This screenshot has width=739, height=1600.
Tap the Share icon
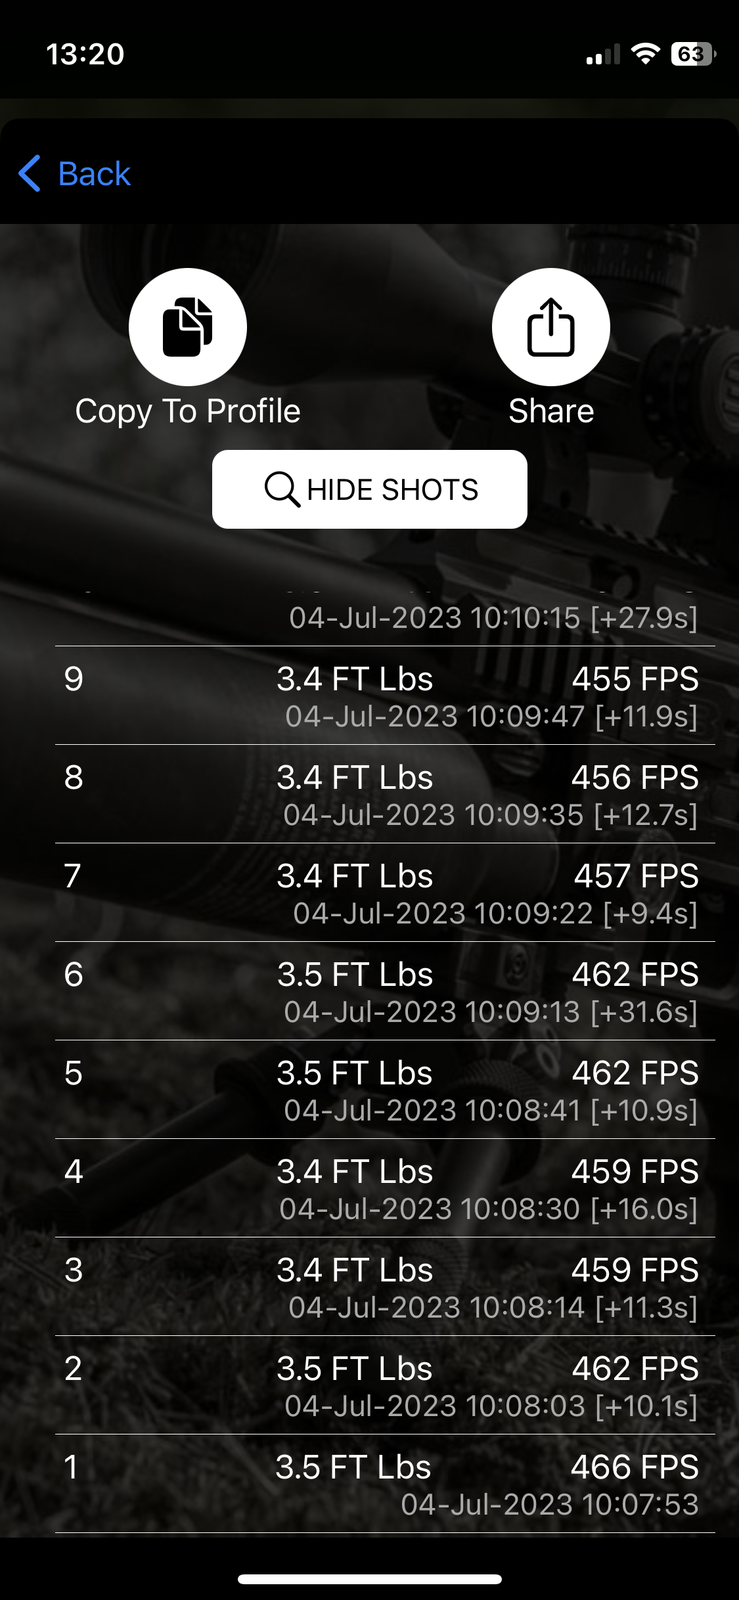[551, 326]
